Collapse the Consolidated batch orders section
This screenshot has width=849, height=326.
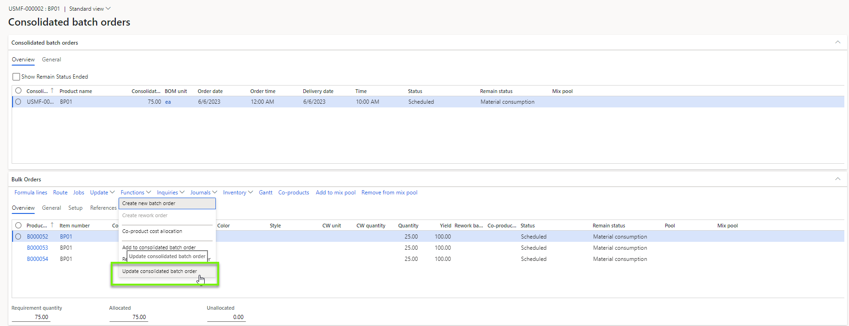(837, 42)
